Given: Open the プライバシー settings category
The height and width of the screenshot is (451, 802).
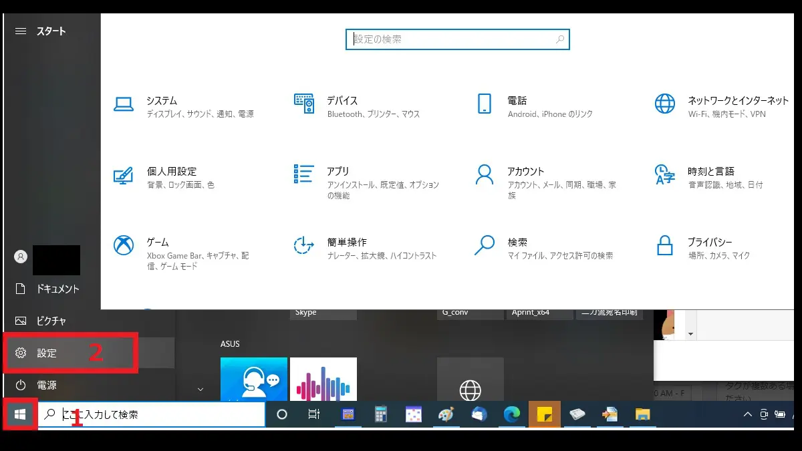Looking at the screenshot, I should (x=702, y=248).
